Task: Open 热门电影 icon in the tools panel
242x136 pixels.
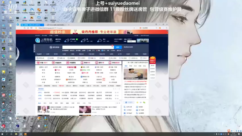Action: (137, 110)
